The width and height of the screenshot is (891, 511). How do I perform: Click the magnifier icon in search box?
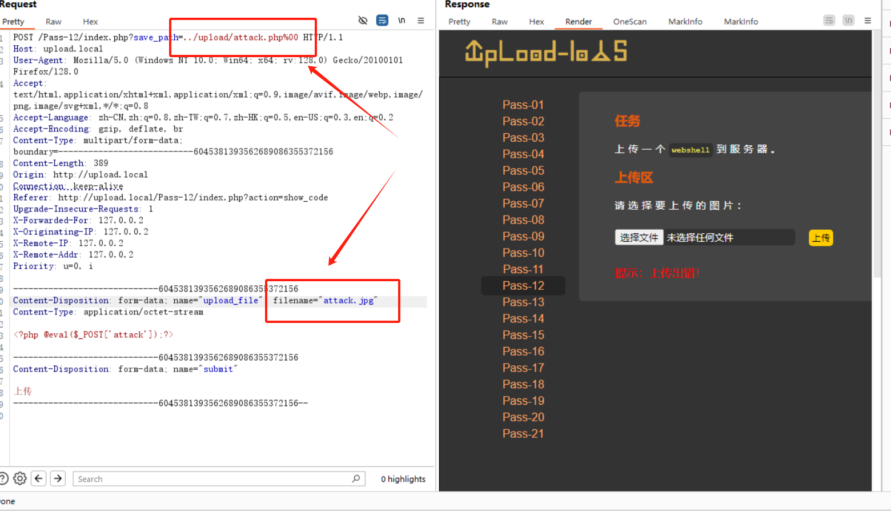point(356,478)
